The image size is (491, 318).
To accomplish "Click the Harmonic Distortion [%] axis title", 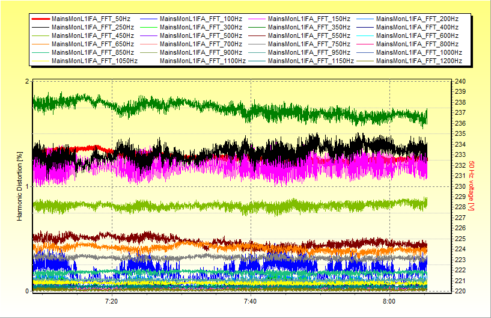I will click(20, 186).
